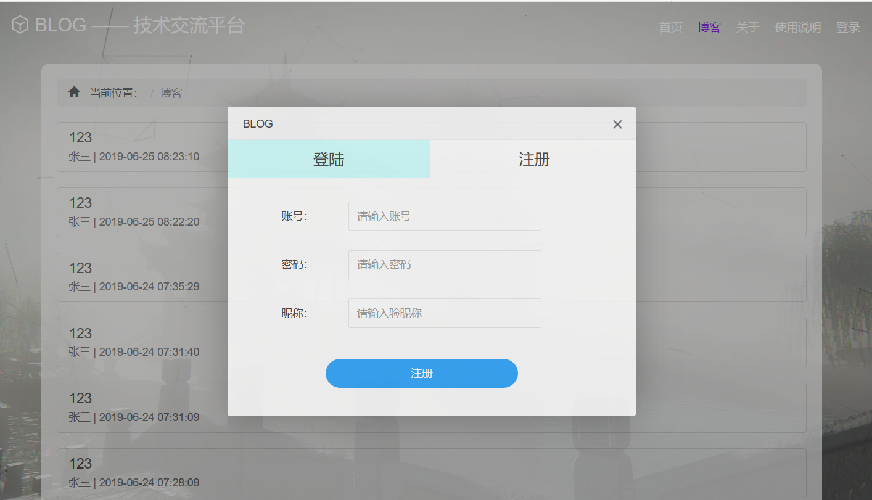The image size is (872, 500).
Task: Focus the 账号 input field
Action: [445, 216]
